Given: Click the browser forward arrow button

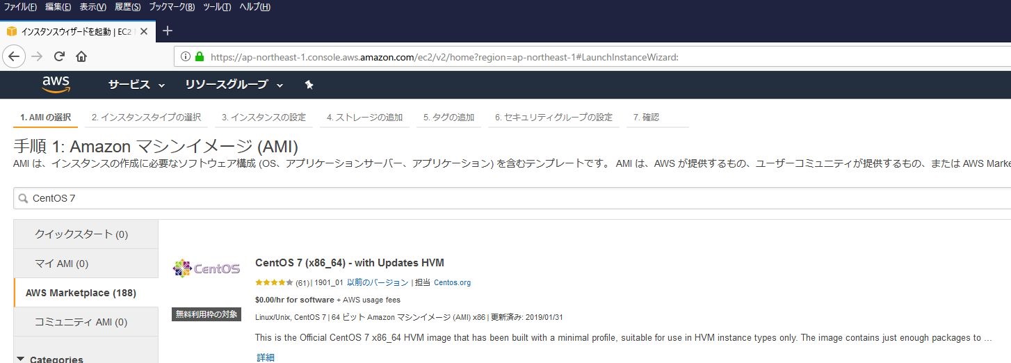Looking at the screenshot, I should (37, 56).
